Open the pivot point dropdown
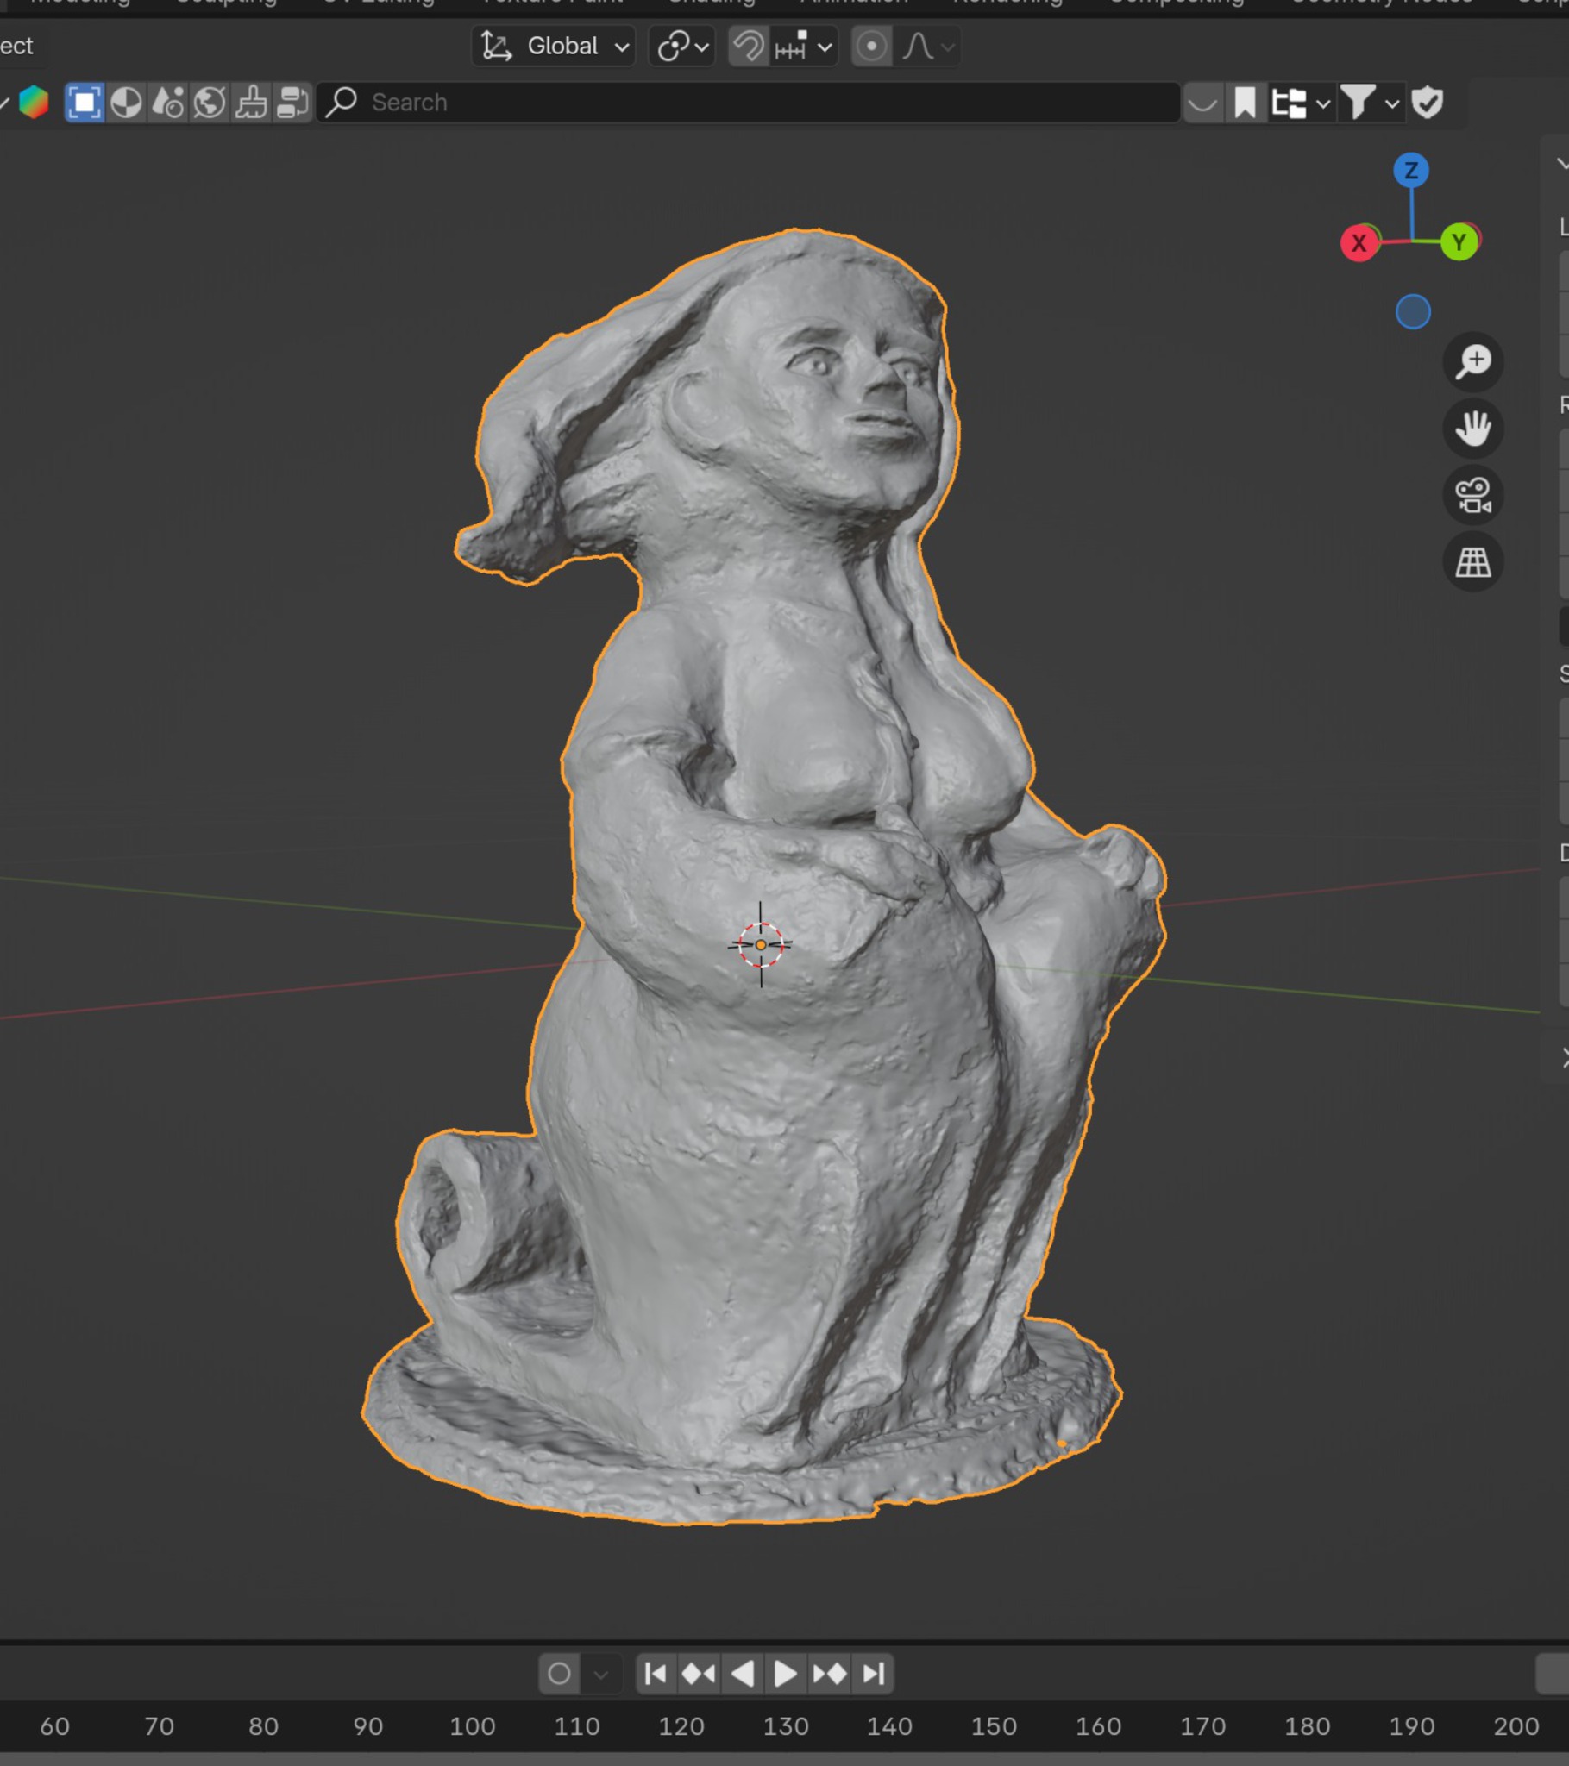The height and width of the screenshot is (1766, 1569). pos(682,47)
